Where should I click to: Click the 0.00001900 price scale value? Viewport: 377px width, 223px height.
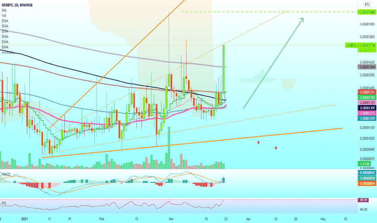(x=367, y=24)
